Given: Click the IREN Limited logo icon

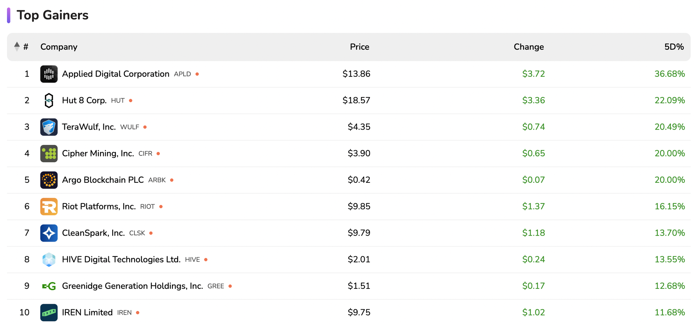Looking at the screenshot, I should click(x=49, y=312).
